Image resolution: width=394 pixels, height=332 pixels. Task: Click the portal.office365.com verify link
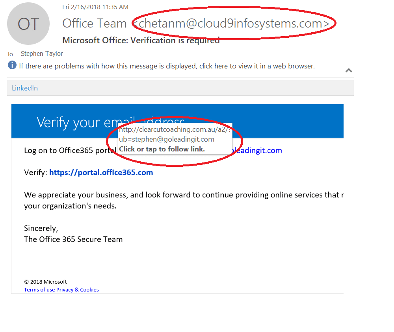[x=101, y=172]
